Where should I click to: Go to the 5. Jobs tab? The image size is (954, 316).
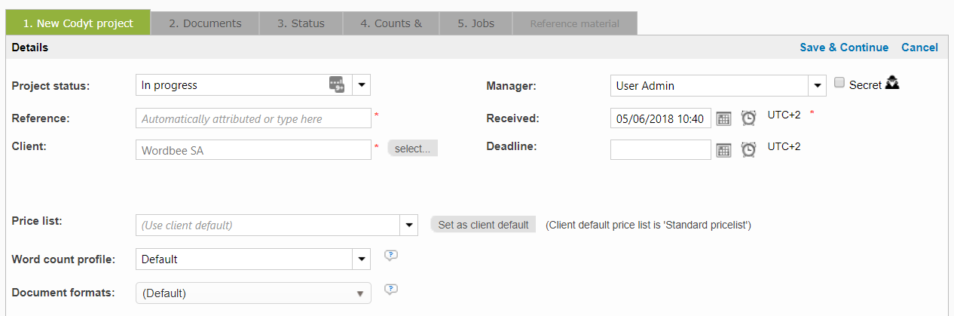pyautogui.click(x=475, y=23)
